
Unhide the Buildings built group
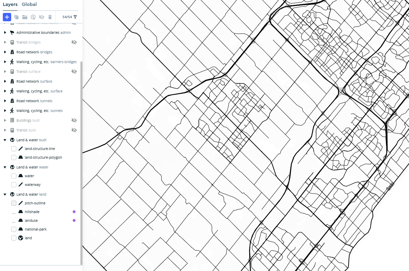click(x=74, y=120)
